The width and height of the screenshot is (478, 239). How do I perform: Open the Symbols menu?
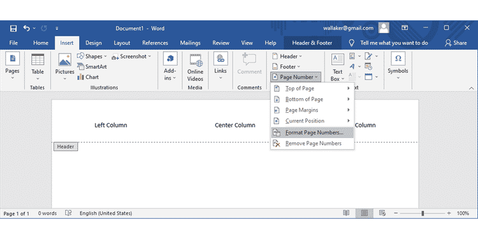point(398,66)
